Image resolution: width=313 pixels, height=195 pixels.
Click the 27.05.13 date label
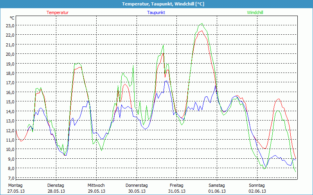[16, 191]
